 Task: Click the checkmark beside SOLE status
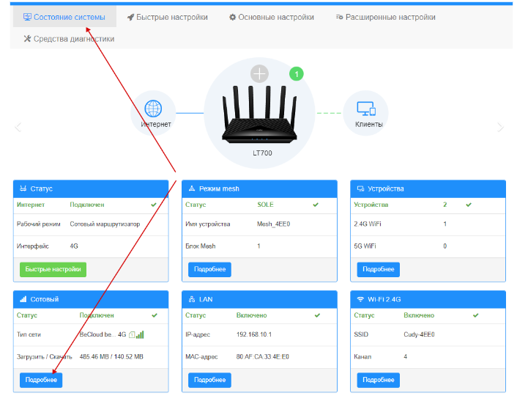tap(316, 205)
